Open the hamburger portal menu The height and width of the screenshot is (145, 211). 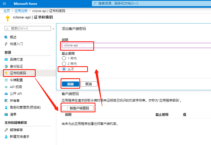(4, 4)
